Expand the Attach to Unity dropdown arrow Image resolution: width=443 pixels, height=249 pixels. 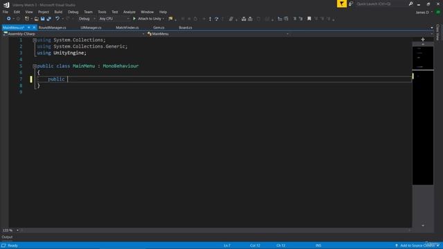(163, 19)
